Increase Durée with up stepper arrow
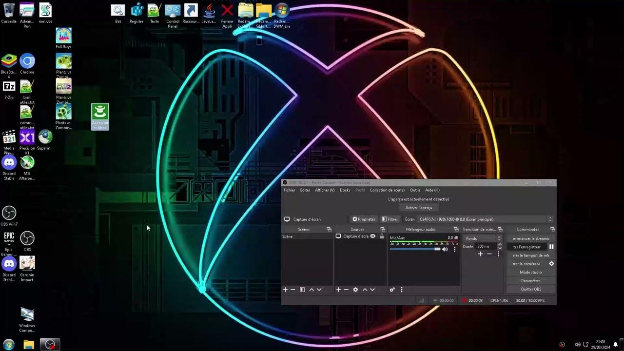 pos(499,245)
